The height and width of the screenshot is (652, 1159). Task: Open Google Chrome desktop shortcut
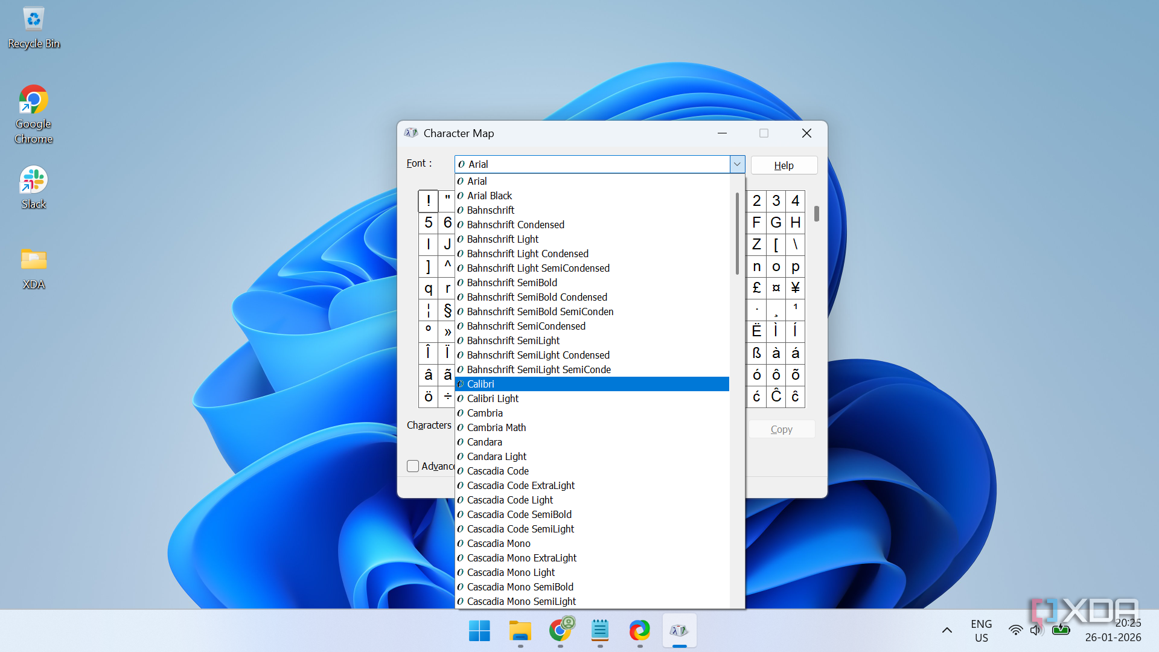click(x=34, y=115)
